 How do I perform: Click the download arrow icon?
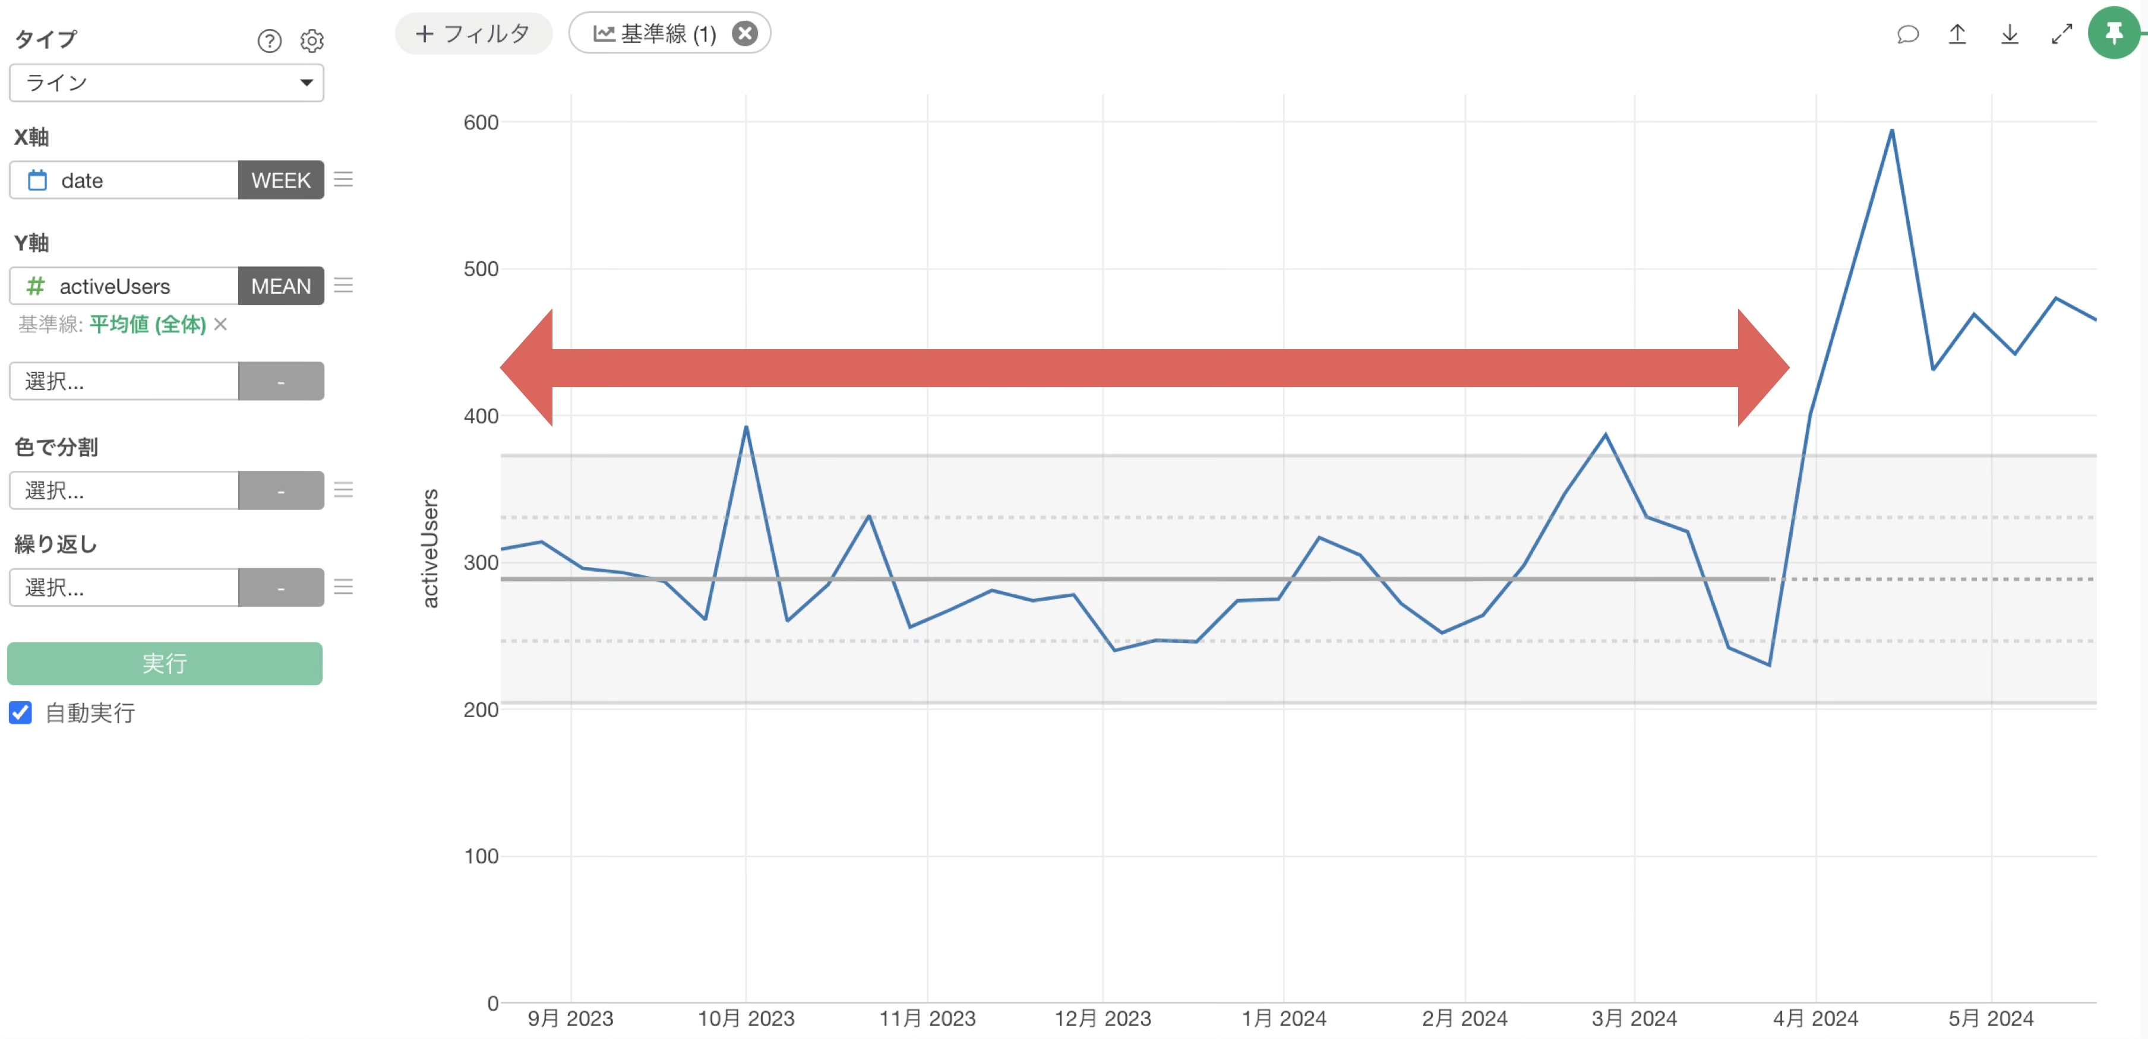(x=2010, y=34)
